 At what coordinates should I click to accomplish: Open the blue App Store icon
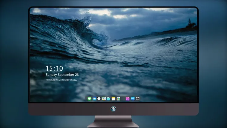pyautogui.click(x=133, y=99)
